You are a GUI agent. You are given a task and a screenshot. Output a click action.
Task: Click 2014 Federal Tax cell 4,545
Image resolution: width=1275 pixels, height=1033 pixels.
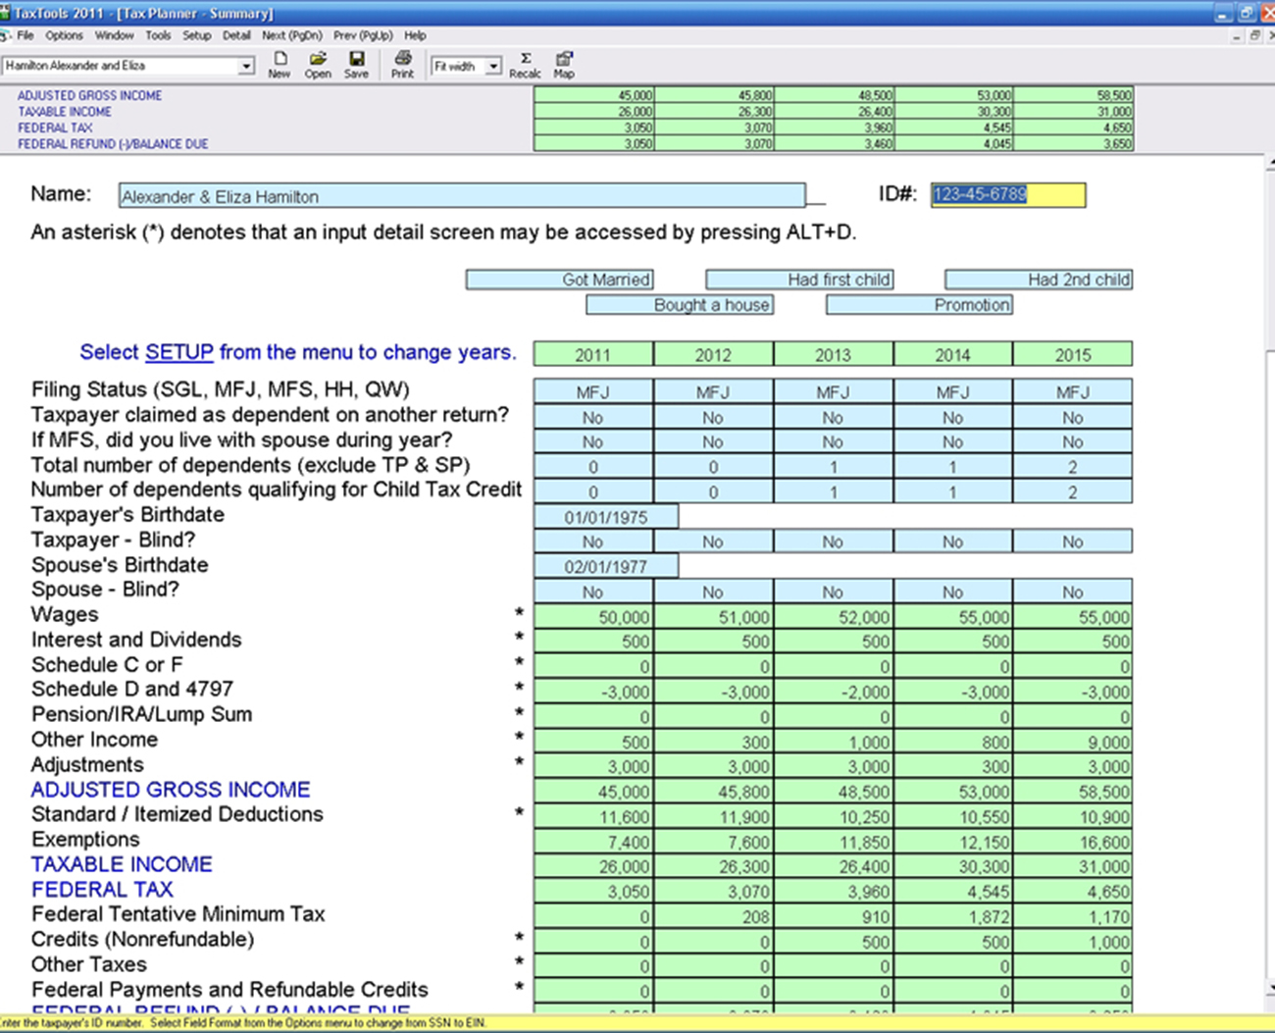953,892
